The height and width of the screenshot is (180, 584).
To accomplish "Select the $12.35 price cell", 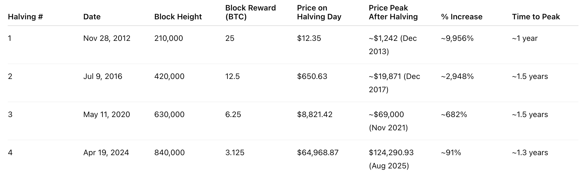I will [x=309, y=38].
